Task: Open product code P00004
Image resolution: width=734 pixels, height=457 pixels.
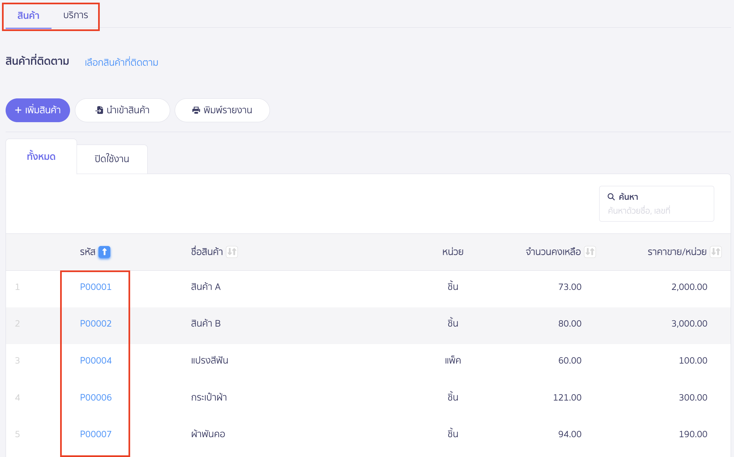Action: (x=95, y=361)
